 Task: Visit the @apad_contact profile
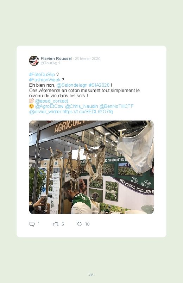tap(52, 101)
